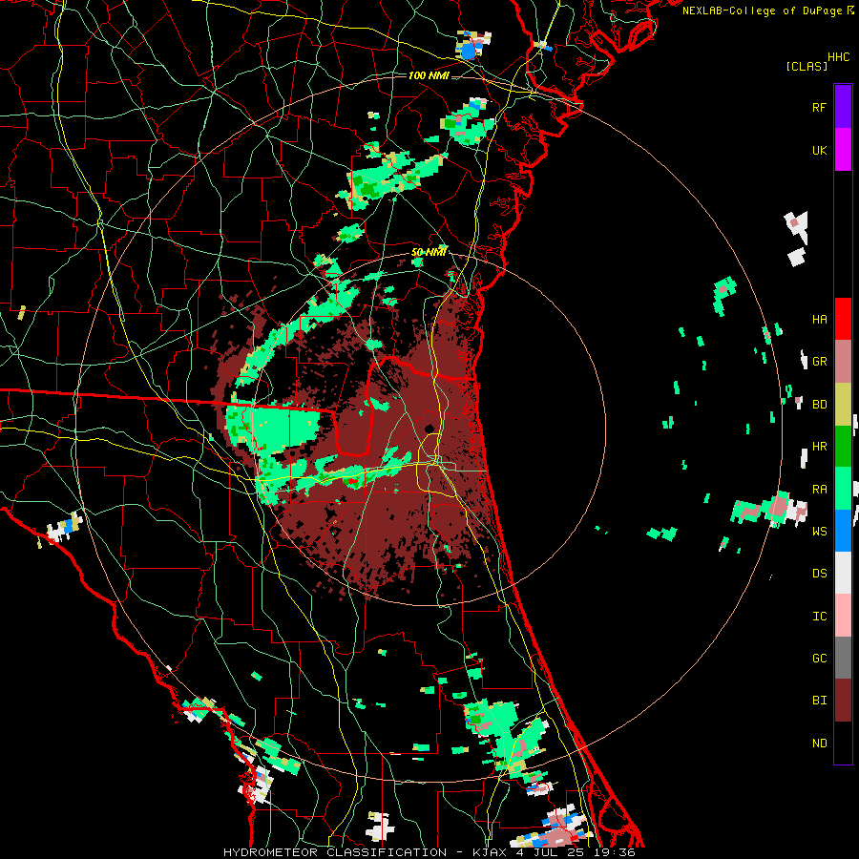Select the WS legend label
The height and width of the screenshot is (859, 859).
(819, 532)
